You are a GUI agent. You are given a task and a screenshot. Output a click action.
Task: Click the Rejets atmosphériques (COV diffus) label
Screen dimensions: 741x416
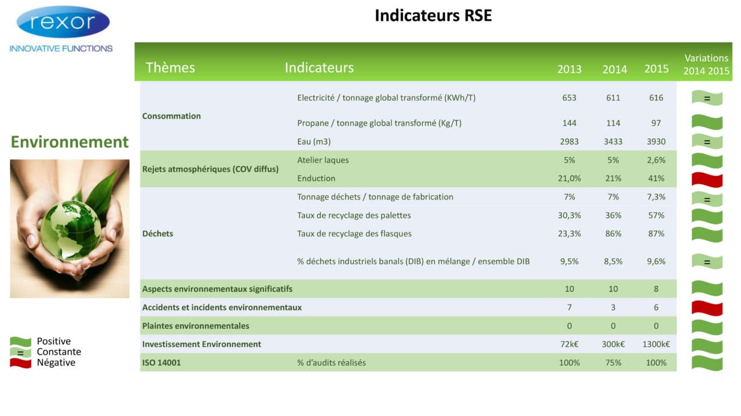click(x=210, y=169)
